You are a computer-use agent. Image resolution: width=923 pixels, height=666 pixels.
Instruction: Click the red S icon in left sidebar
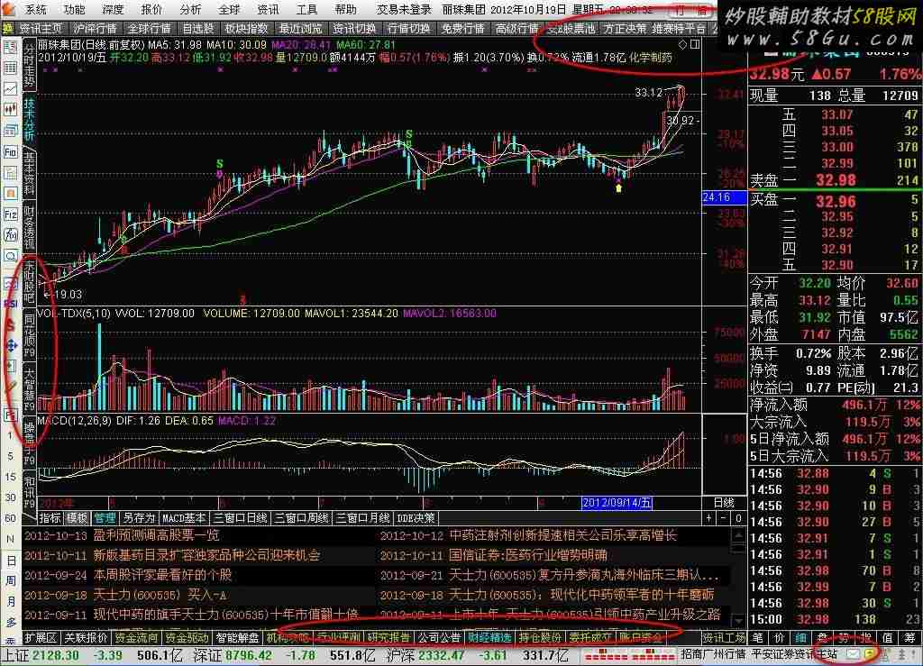(x=11, y=324)
